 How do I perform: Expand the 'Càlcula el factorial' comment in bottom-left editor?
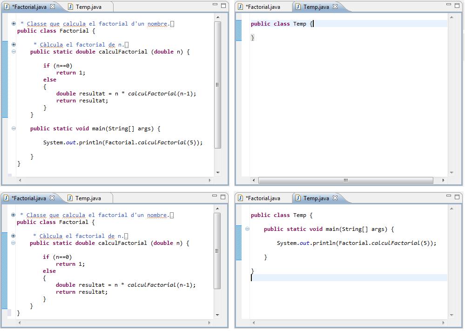pyautogui.click(x=13, y=236)
